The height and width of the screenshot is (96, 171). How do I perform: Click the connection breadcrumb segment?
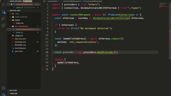53,1
